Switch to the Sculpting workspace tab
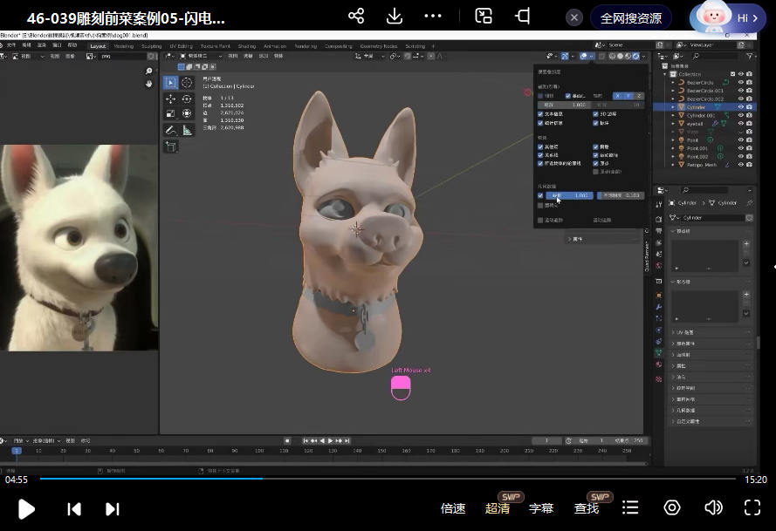Viewport: 776px width, 531px height. click(151, 46)
